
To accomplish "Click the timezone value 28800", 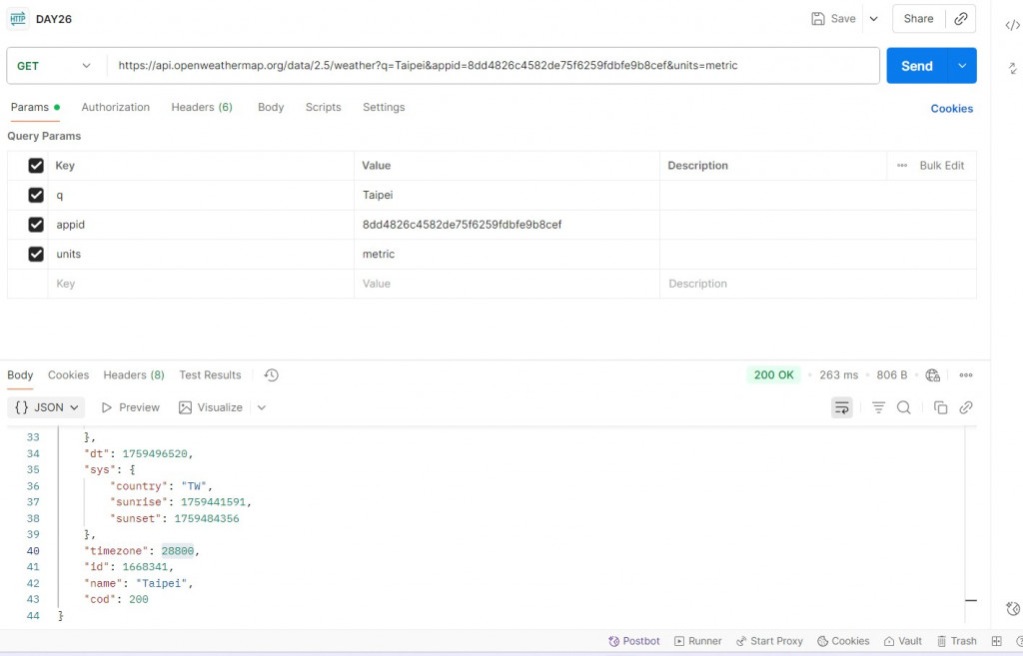I will pos(178,551).
